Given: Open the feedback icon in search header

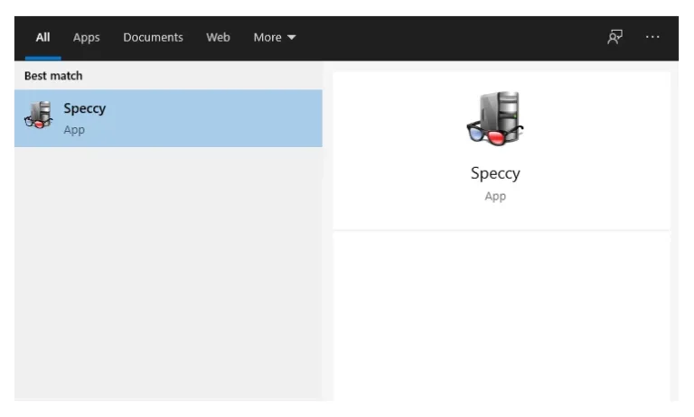Looking at the screenshot, I should click(x=614, y=37).
